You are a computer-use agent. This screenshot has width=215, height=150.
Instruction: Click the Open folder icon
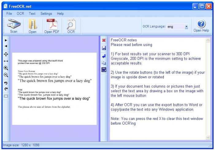[x=33, y=24]
